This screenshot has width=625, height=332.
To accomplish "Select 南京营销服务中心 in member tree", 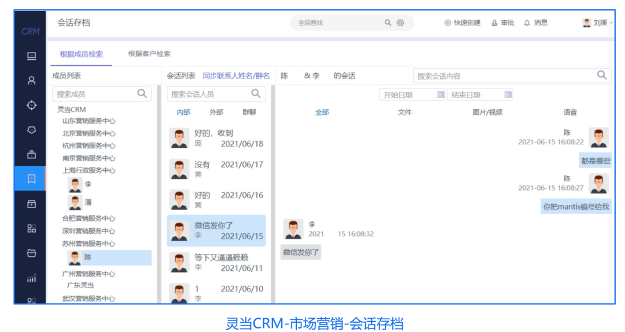I will point(89,158).
